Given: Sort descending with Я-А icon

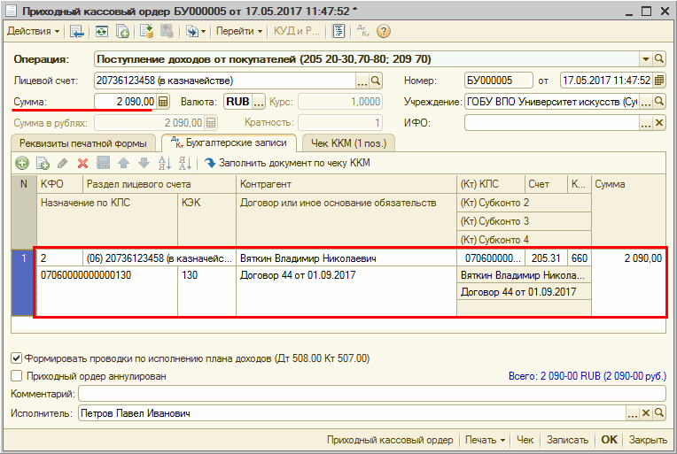Looking at the screenshot, I should tap(185, 163).
